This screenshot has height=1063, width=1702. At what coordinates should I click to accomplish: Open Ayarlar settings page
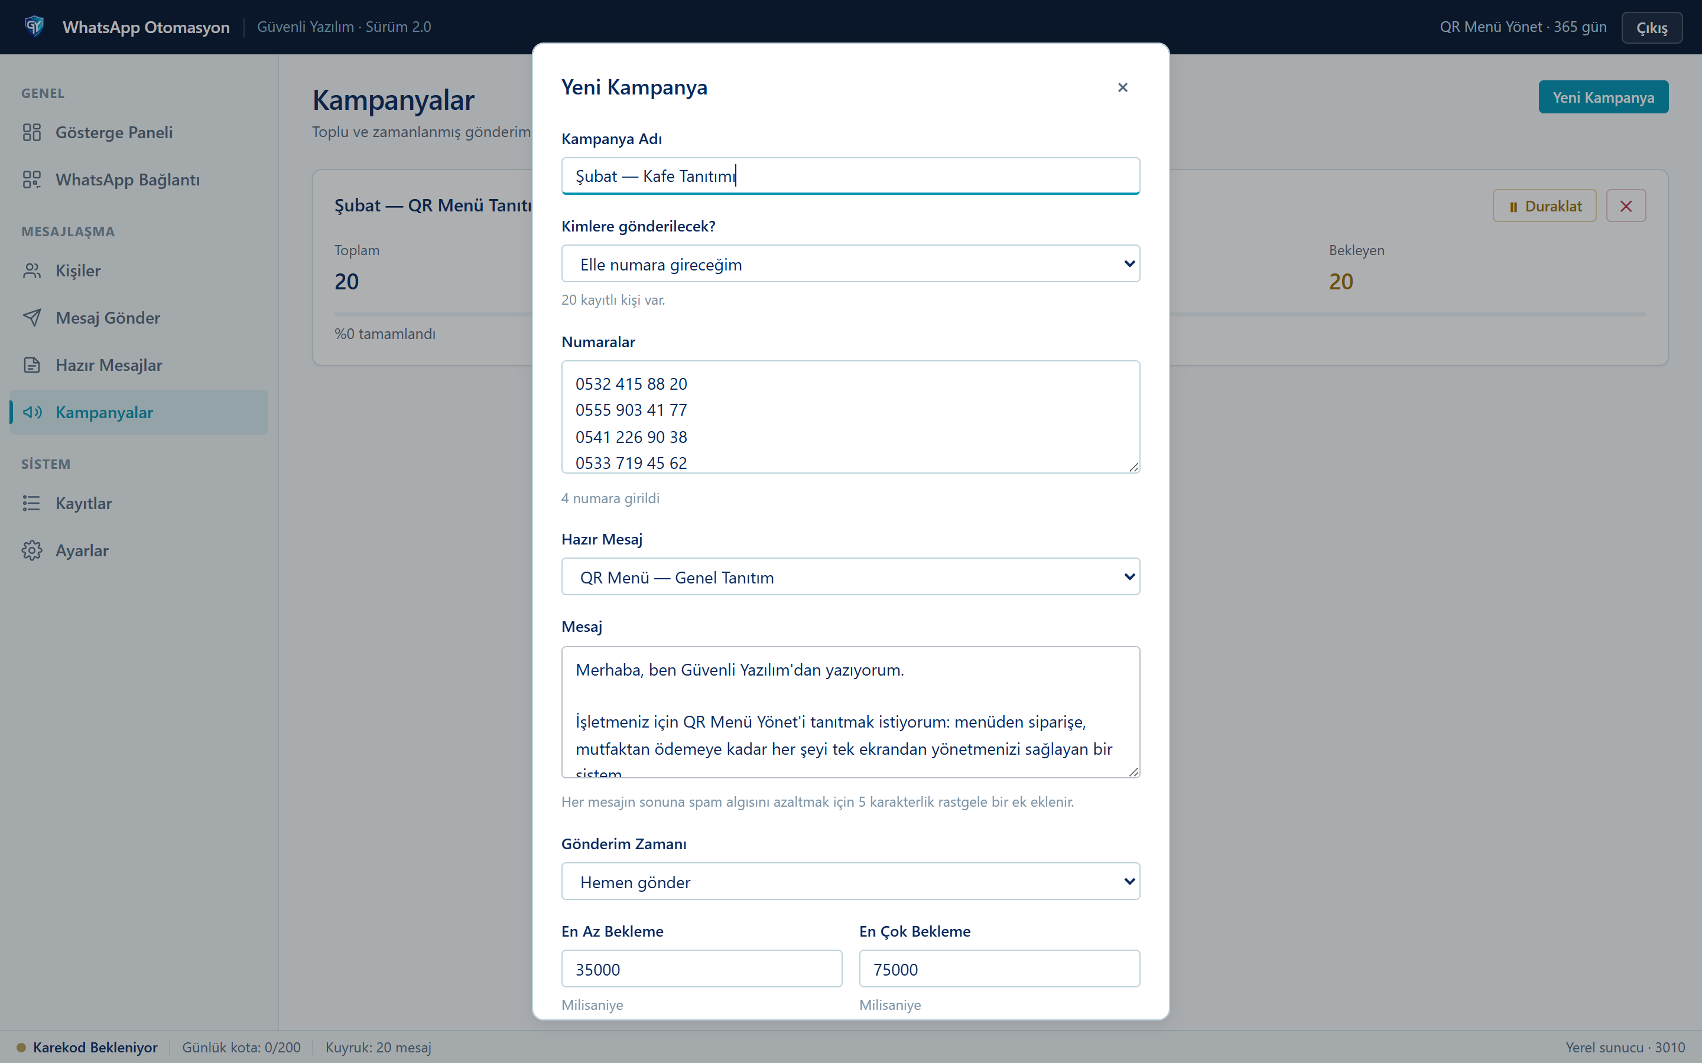tap(138, 550)
